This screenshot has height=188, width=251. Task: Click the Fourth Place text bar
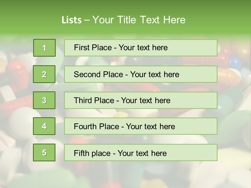141,126
